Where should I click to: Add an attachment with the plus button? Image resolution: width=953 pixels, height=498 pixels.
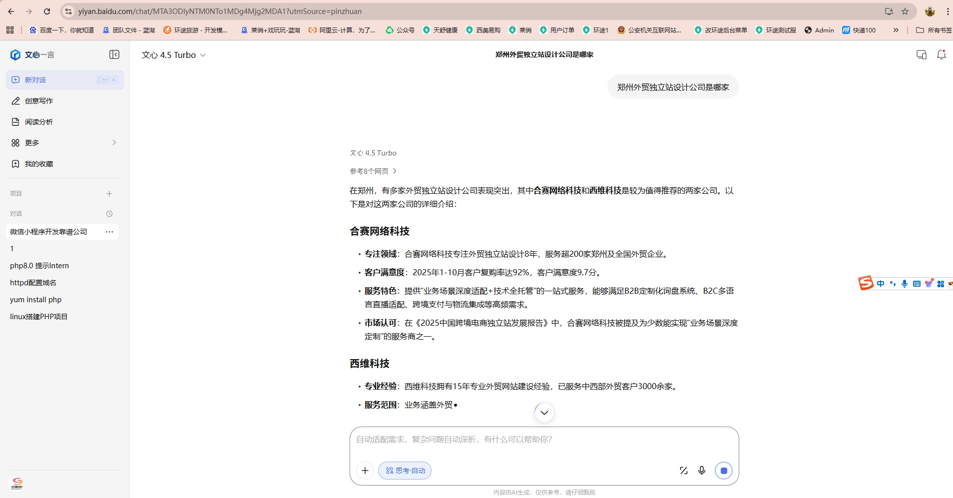coord(365,470)
